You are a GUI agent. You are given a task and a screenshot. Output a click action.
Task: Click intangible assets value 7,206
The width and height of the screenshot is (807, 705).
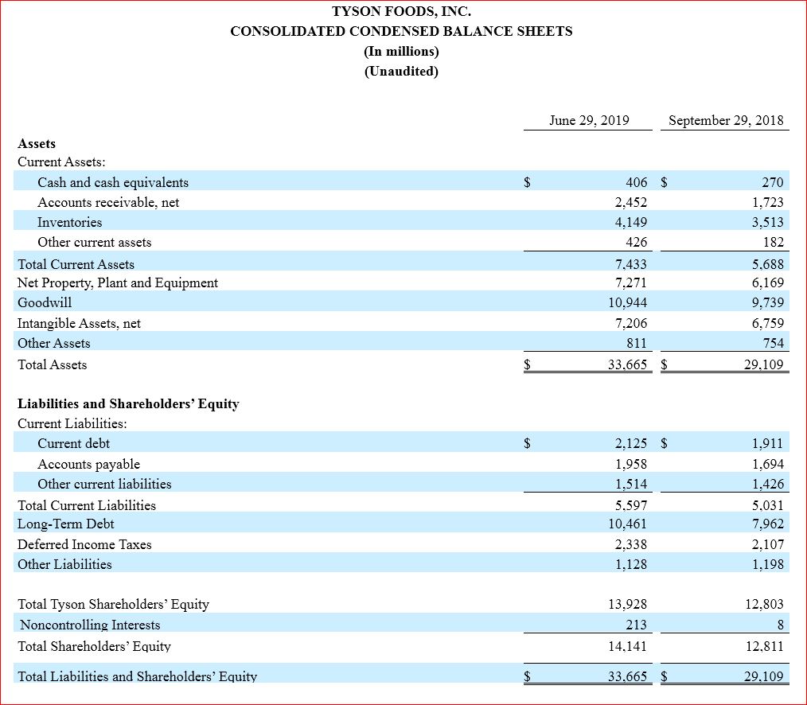(x=630, y=324)
